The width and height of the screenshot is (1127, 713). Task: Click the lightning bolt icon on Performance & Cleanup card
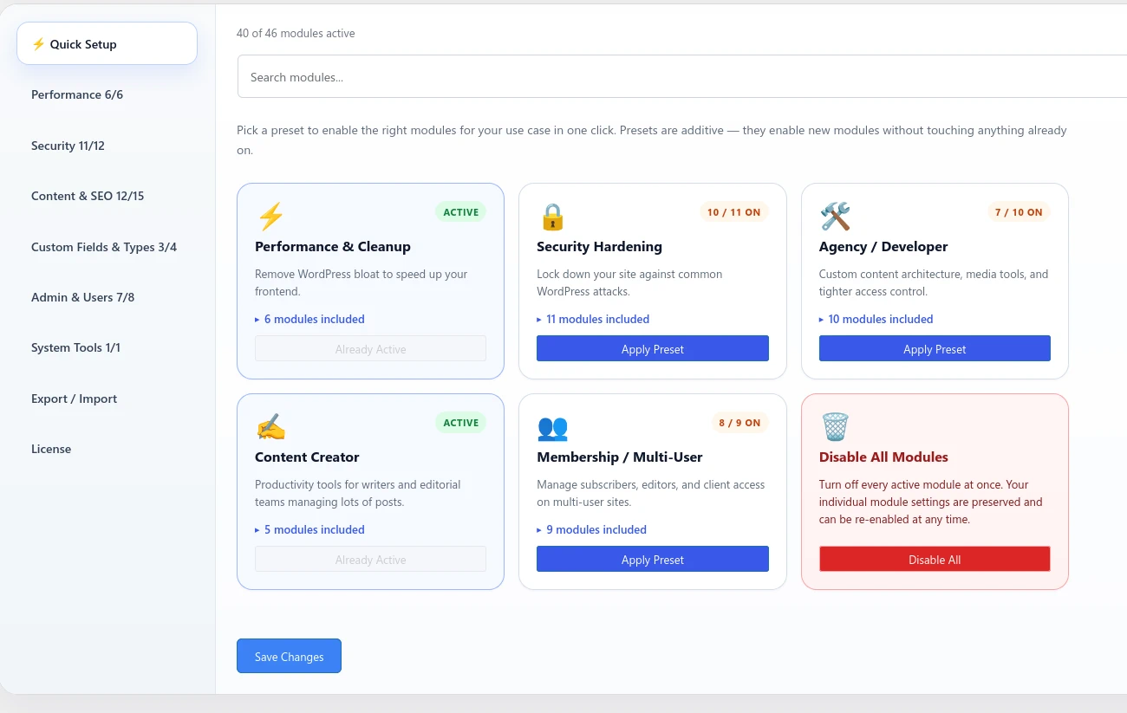(x=270, y=216)
